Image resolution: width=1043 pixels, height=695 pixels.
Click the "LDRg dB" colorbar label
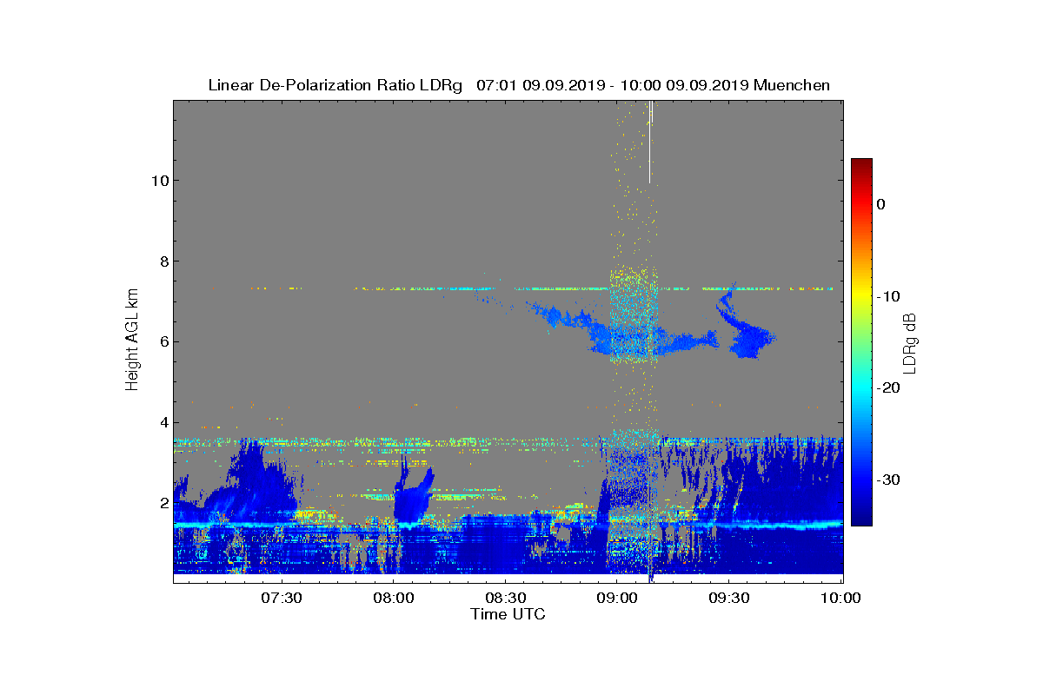[x=911, y=342]
